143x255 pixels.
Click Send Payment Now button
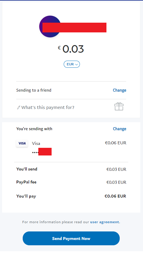tap(71, 239)
